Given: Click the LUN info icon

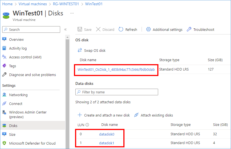Looking at the screenshot, I should click(x=87, y=125).
